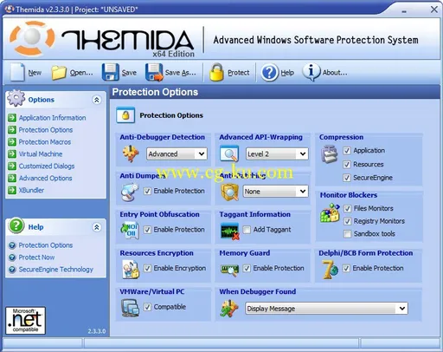Click the Monitor Blockers icon
Viewport: 443px width, 352px height.
[x=330, y=212]
